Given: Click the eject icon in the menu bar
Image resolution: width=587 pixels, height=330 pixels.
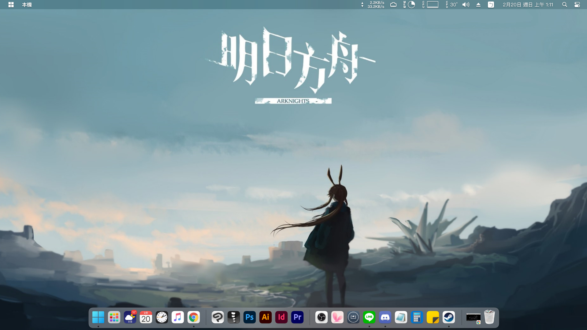Looking at the screenshot, I should tap(478, 5).
